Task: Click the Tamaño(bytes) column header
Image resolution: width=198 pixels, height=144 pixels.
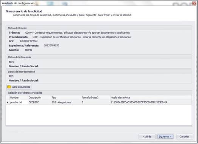Action: pyautogui.click(x=95, y=98)
